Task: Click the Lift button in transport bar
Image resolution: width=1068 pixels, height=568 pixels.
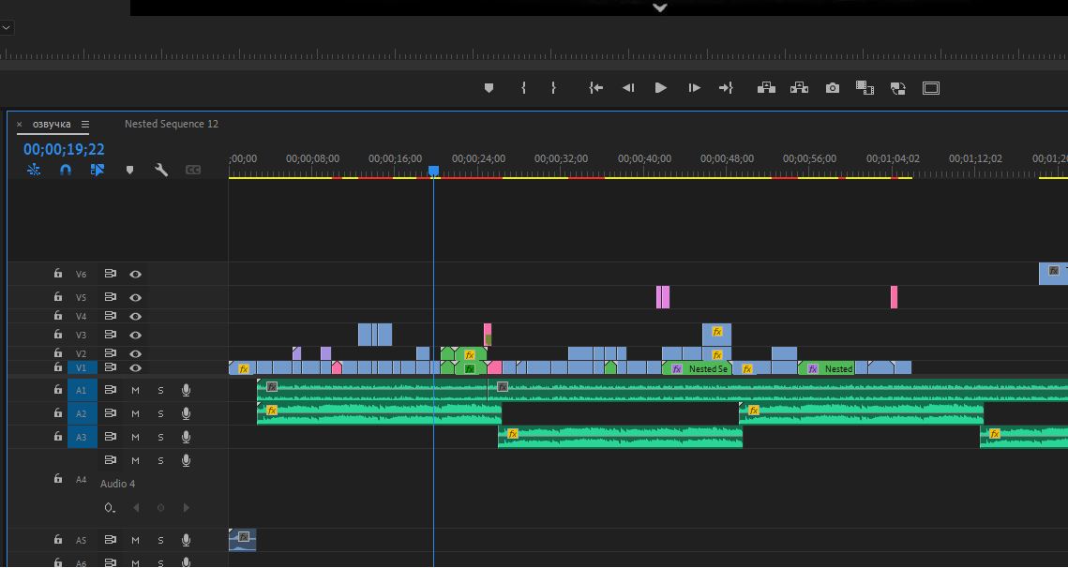Action: click(766, 88)
